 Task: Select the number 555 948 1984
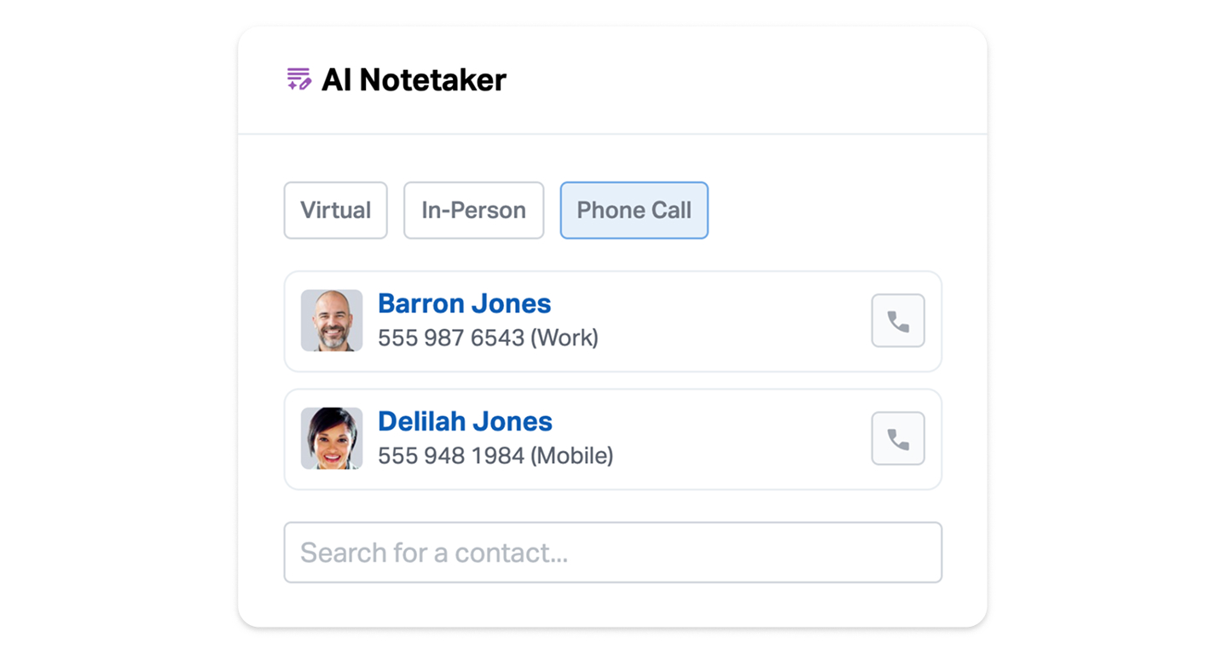pyautogui.click(x=450, y=456)
